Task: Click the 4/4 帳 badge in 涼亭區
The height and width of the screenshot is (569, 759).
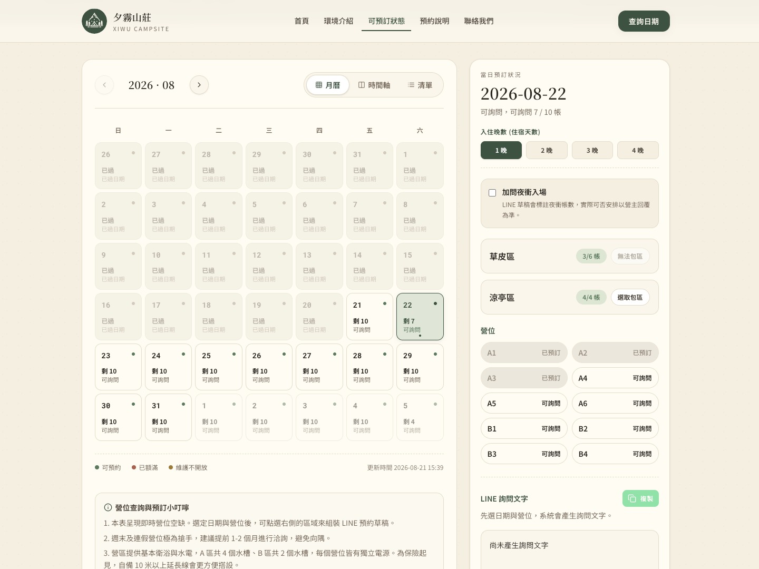Action: coord(591,297)
